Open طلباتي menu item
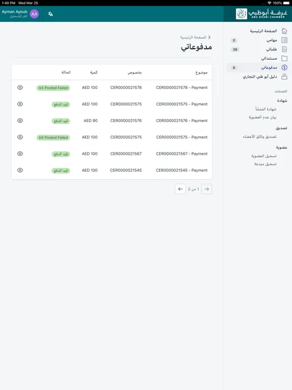Screen dimensions: 292x390 [271, 49]
